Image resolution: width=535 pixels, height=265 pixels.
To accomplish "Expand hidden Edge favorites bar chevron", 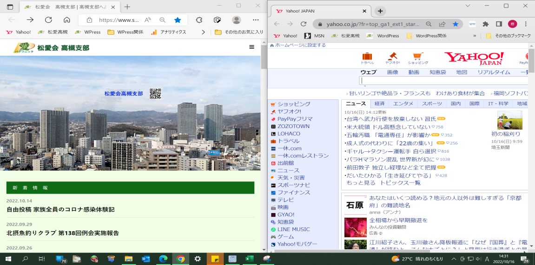I will pyautogui.click(x=203, y=32).
